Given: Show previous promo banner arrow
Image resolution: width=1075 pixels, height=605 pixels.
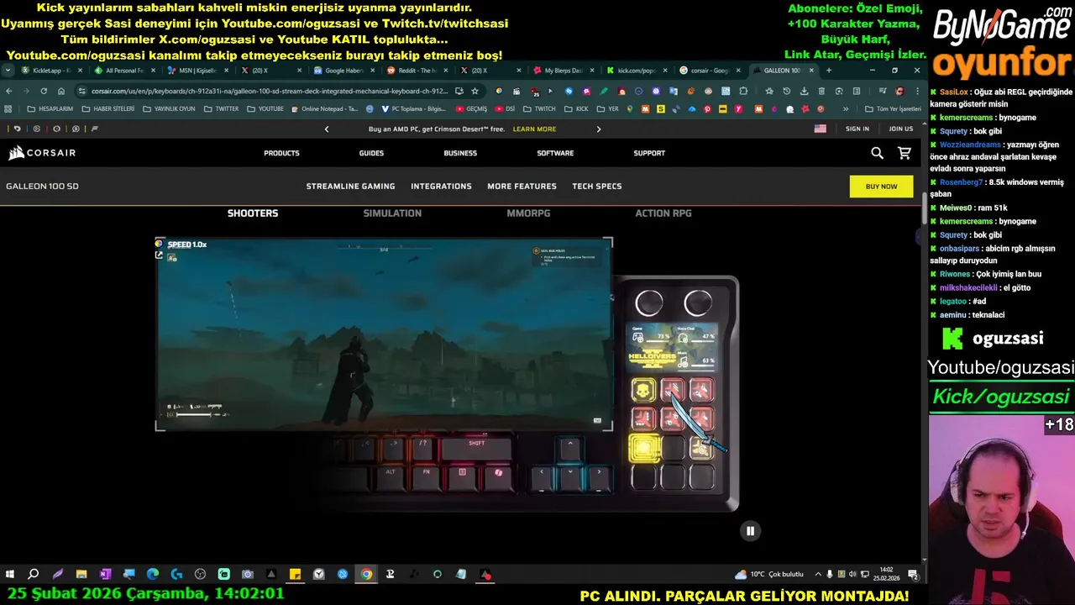Looking at the screenshot, I should click(327, 129).
